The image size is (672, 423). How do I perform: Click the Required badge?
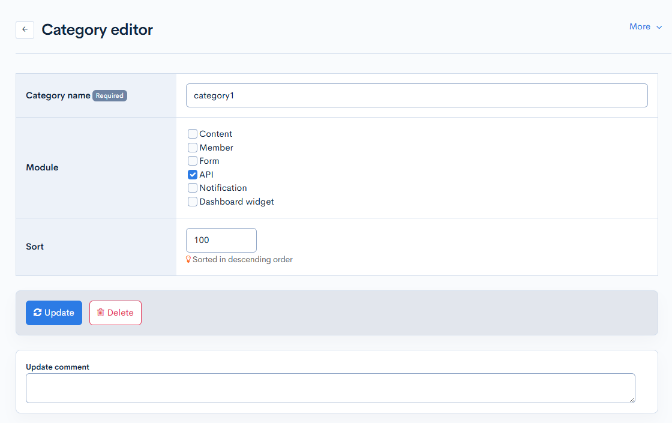[x=110, y=95]
